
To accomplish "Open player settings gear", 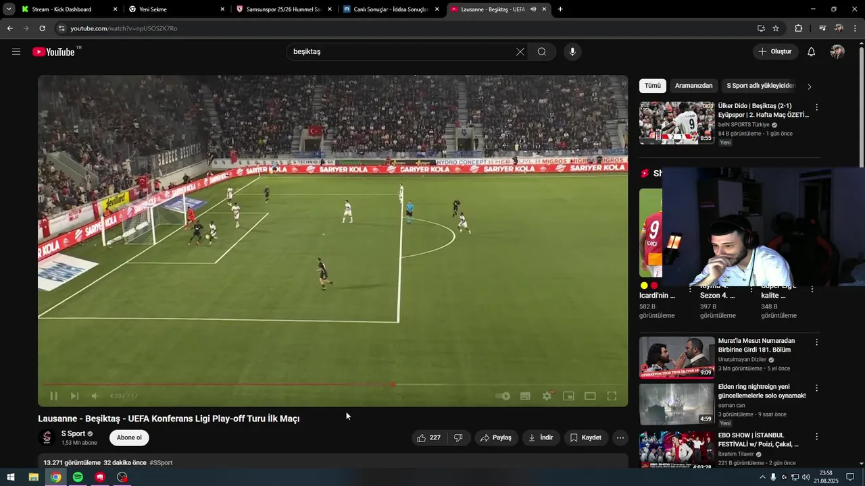I will tap(547, 396).
